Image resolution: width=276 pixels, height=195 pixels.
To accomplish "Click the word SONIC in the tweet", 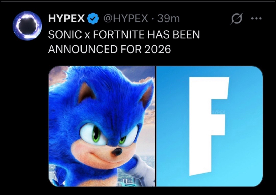I will click(64, 34).
